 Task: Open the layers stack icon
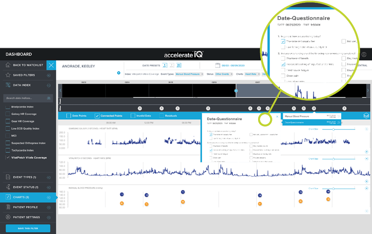click(x=366, y=116)
